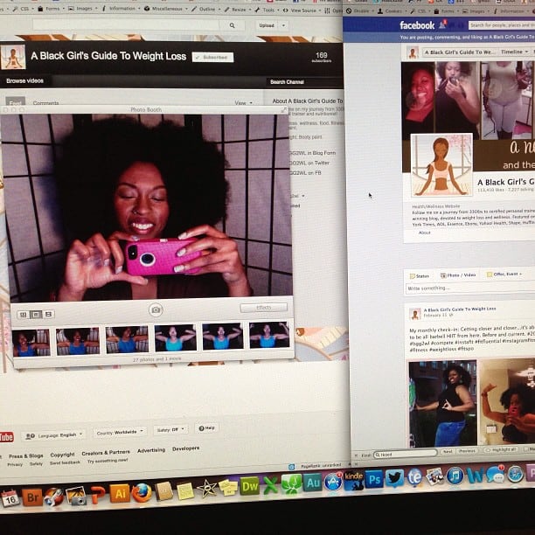Click the Facebook "Write something..." field
This screenshot has width=535, height=535.
(468, 288)
